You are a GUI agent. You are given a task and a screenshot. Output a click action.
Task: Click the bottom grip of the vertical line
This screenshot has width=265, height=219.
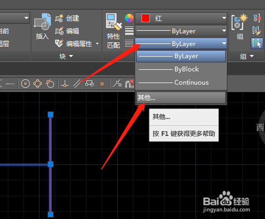pyautogui.click(x=50, y=214)
